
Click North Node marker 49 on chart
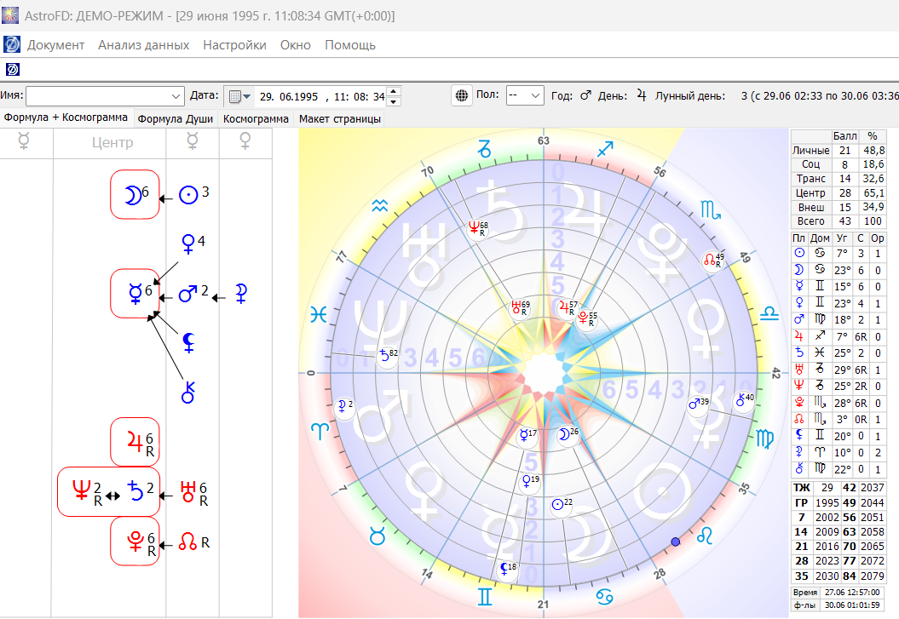click(713, 261)
